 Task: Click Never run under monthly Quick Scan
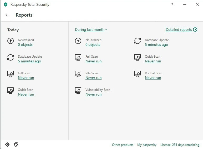pyautogui.click(x=153, y=61)
